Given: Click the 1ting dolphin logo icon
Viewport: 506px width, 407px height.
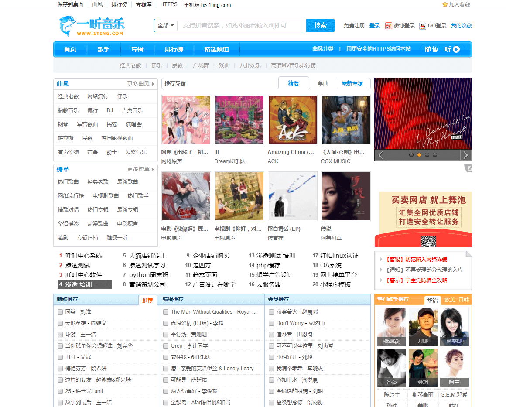Looking at the screenshot, I should point(66,26).
